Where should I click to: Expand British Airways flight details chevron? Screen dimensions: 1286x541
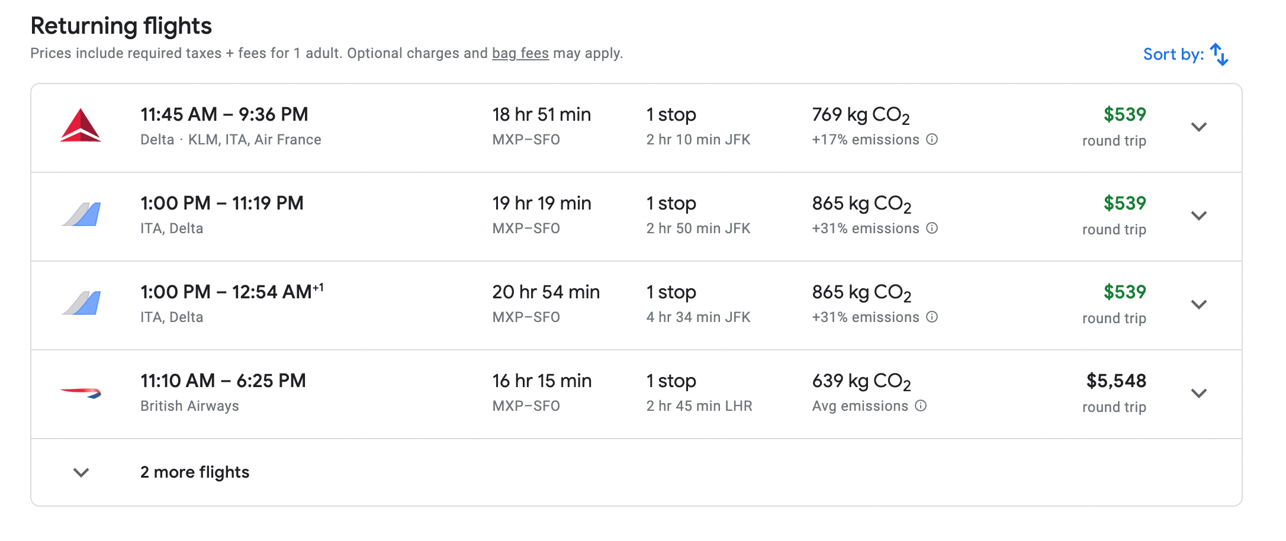pyautogui.click(x=1199, y=394)
